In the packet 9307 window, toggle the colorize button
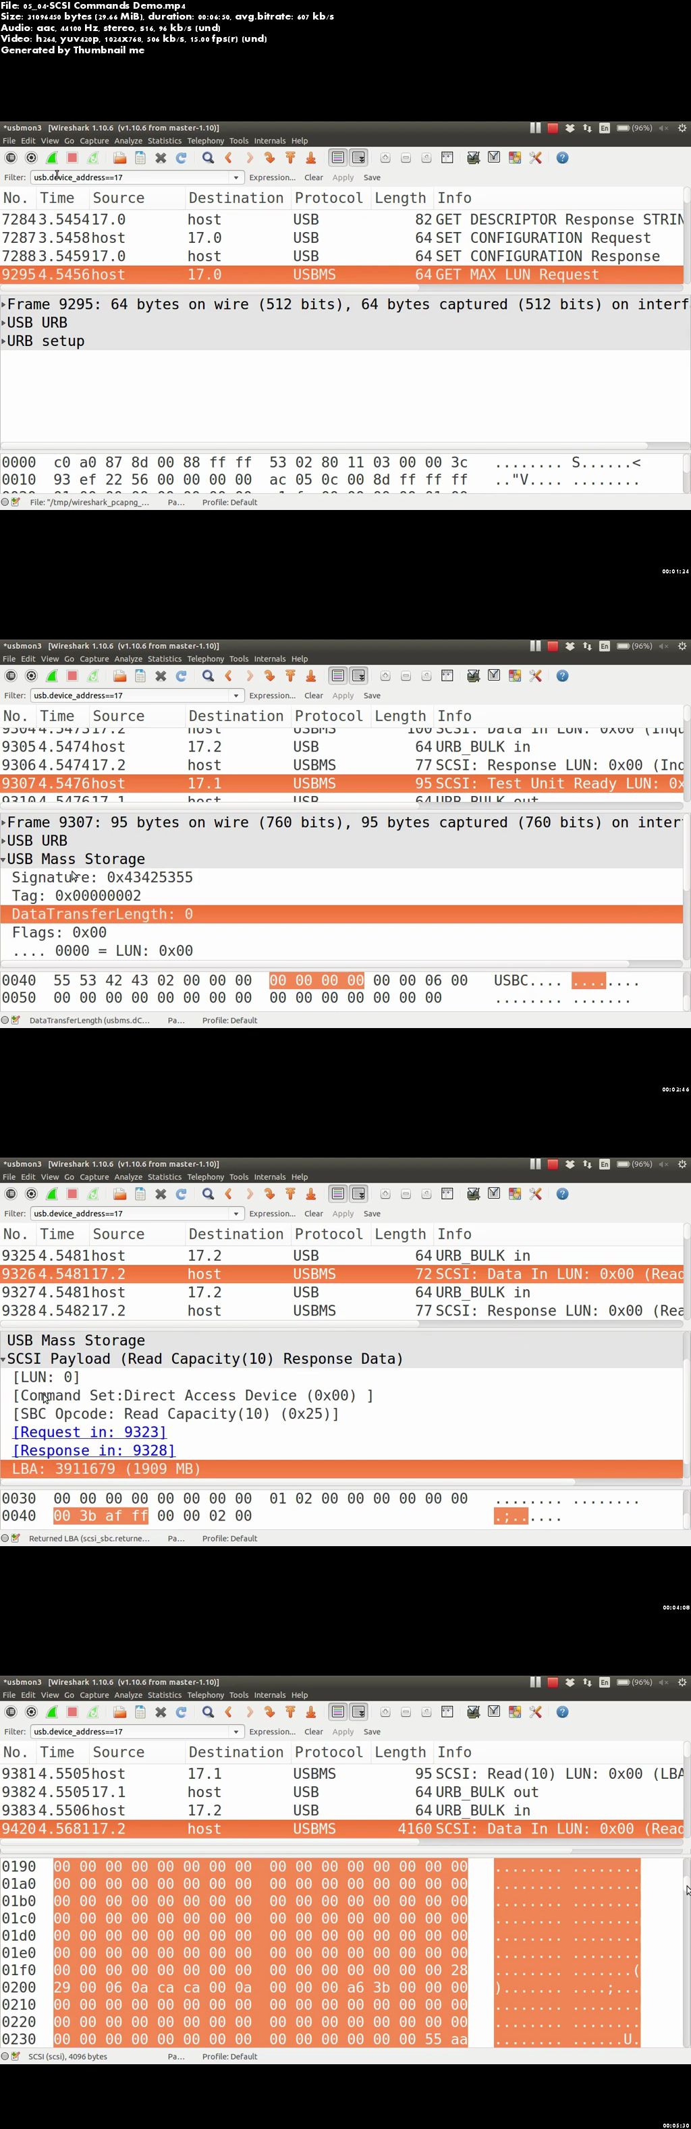Viewport: 691px width, 2129px height. [x=338, y=676]
